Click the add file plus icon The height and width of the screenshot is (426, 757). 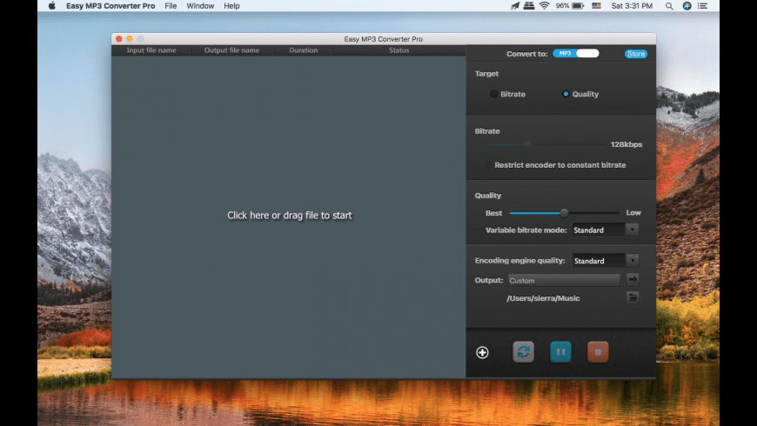482,352
